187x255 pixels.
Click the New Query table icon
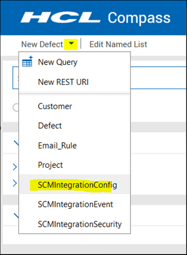27,62
